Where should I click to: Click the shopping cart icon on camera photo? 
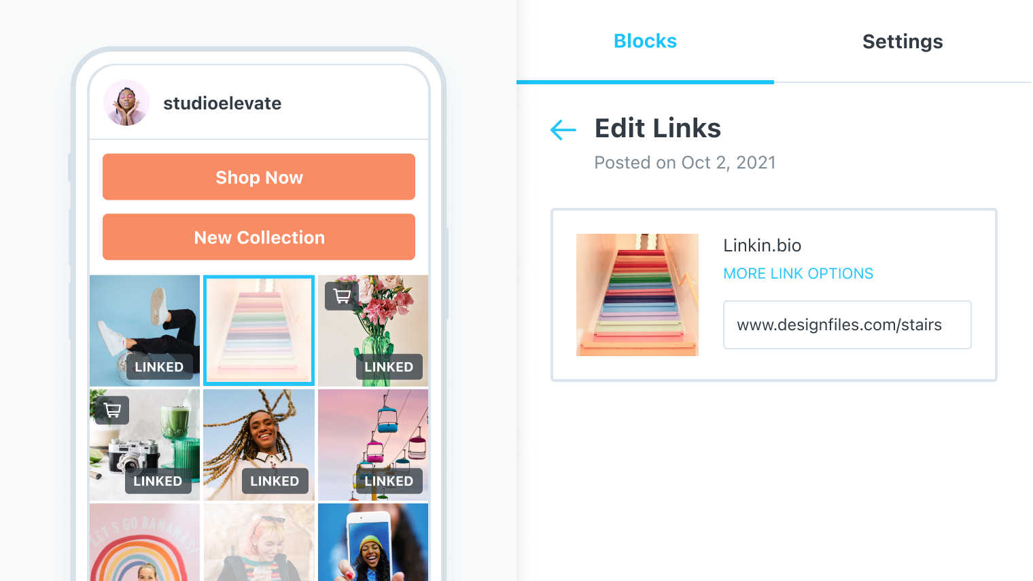(112, 410)
